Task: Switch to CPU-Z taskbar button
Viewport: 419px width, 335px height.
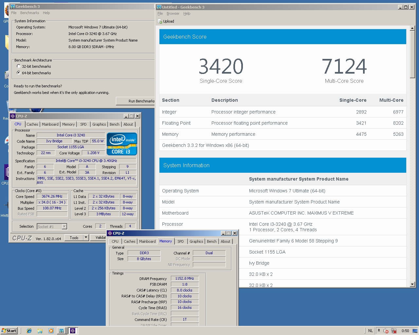Action: pyautogui.click(x=73, y=331)
